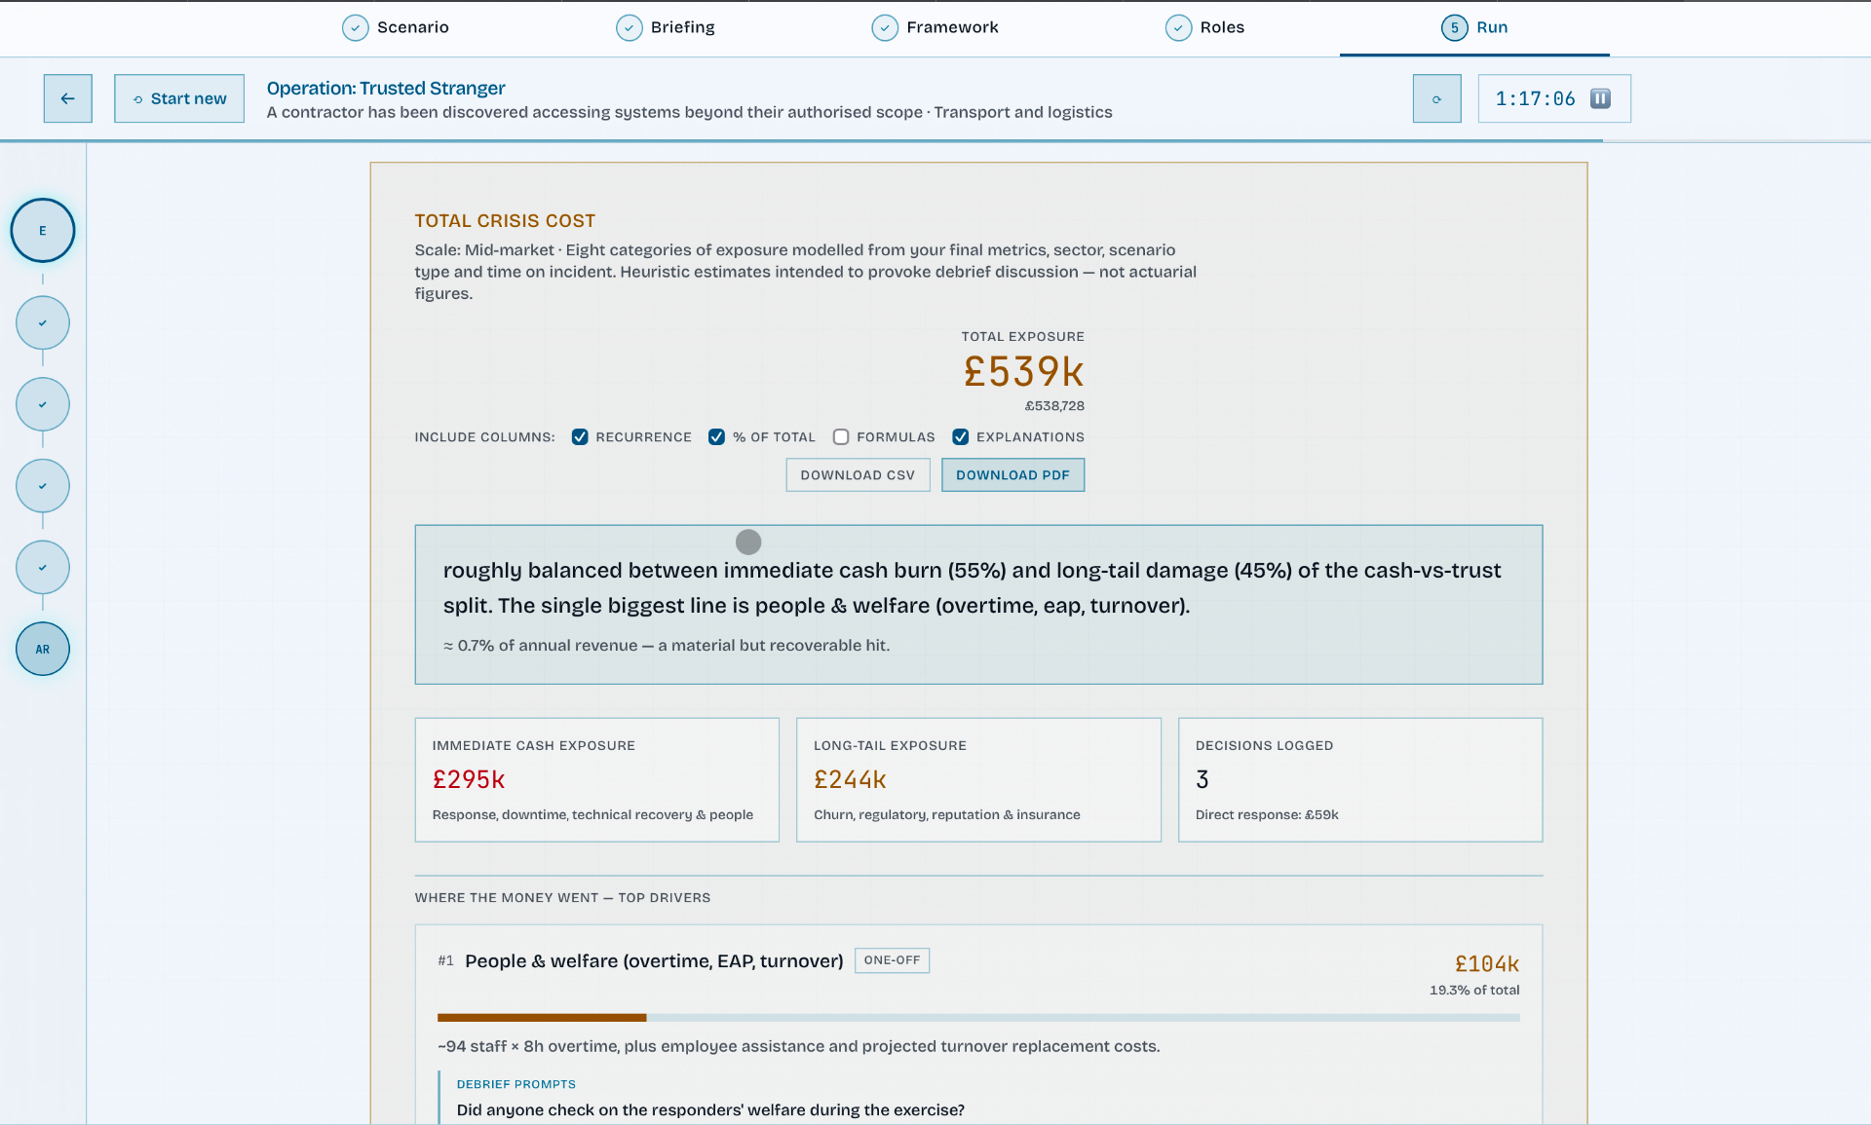Viewport: 1871px width, 1125px height.
Task: Uncheck the Recurrence column checkbox
Action: 580,437
